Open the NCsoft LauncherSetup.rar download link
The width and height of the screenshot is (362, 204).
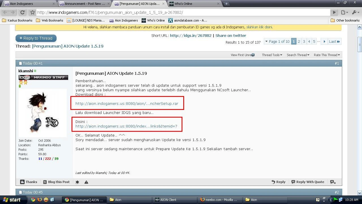[127, 104]
